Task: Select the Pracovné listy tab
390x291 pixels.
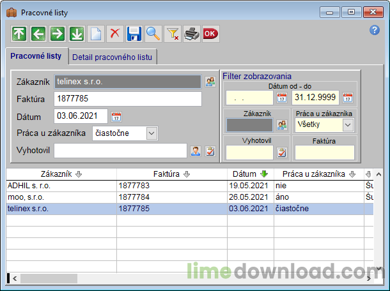Action: (x=36, y=56)
